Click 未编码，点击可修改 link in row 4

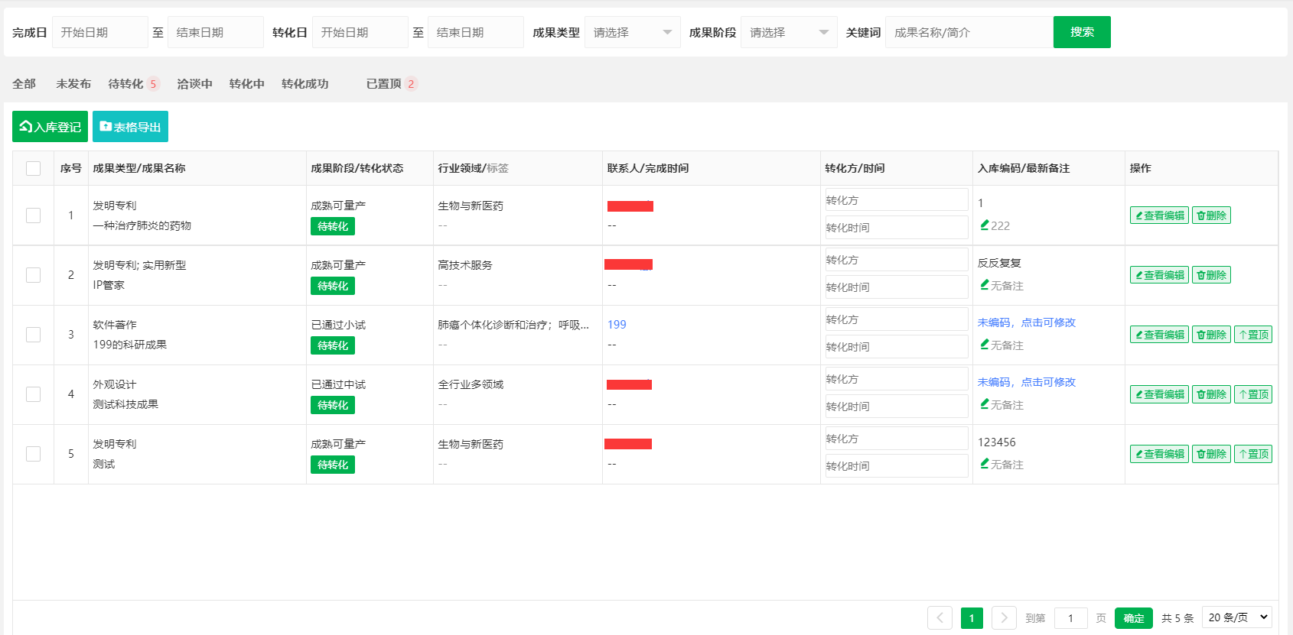pyautogui.click(x=1026, y=382)
